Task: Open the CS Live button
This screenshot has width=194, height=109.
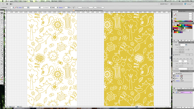Action: coord(189,4)
